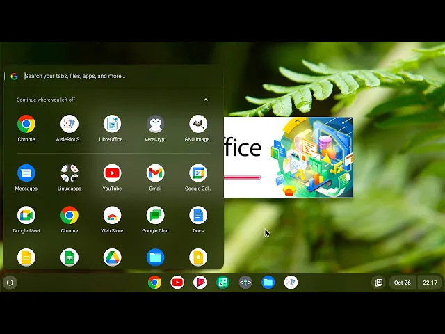This screenshot has height=334, width=445.
Task: Open the Text editor icon on the shelf
Action: [x=245, y=283]
